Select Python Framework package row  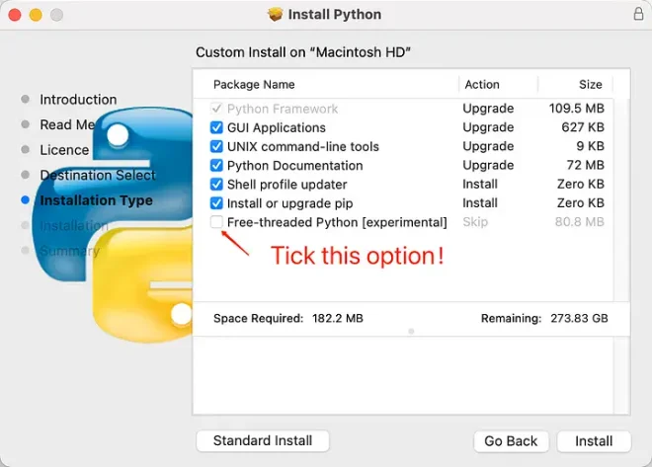[403, 109]
